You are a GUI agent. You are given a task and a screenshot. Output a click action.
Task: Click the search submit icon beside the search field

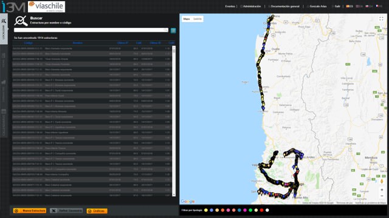click(x=173, y=30)
